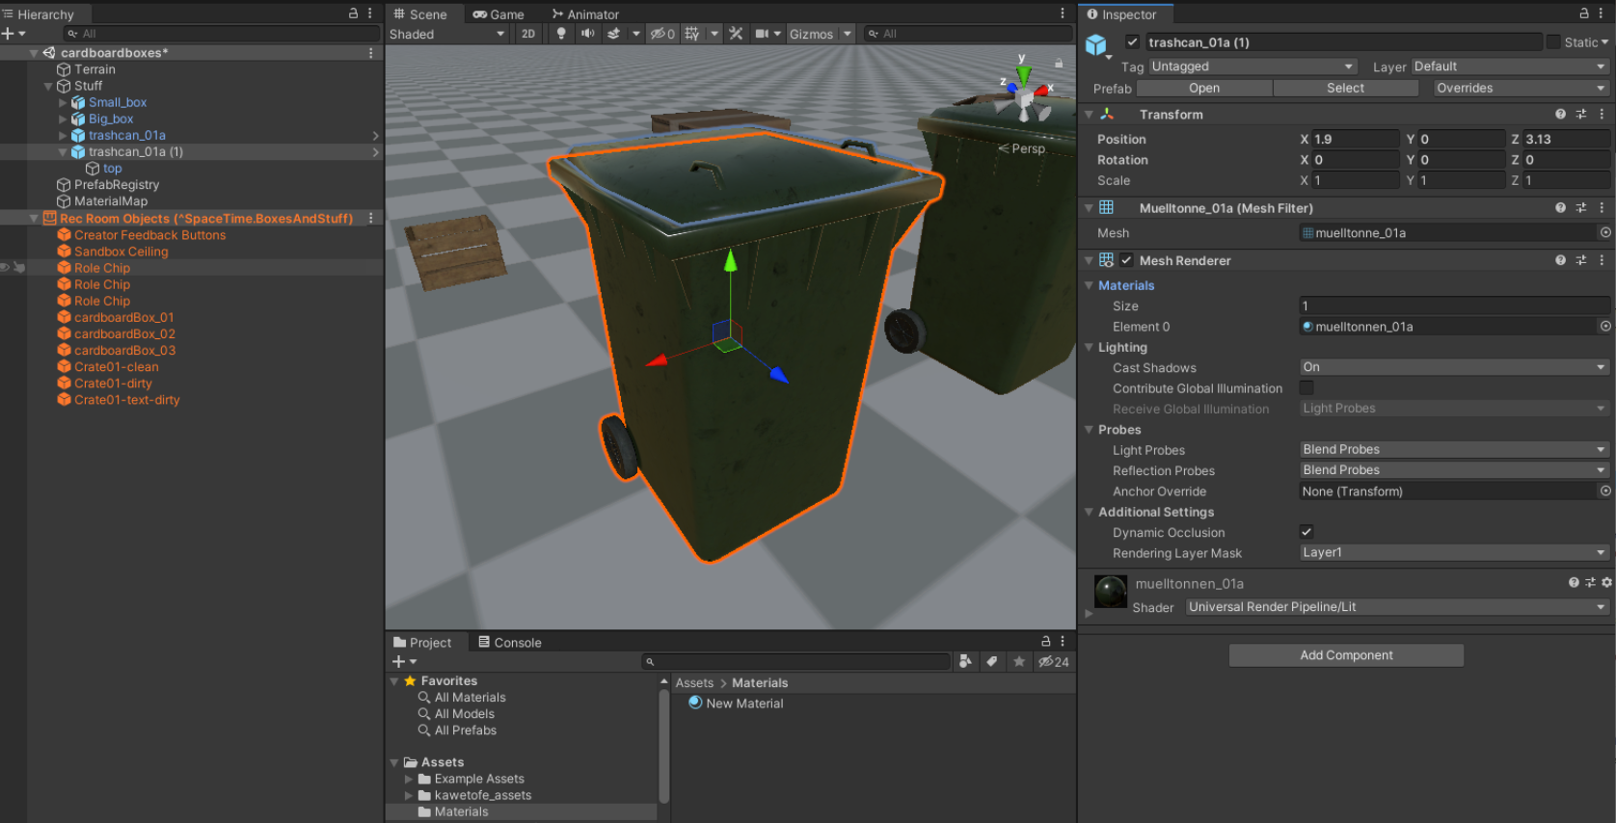Lock the Inspector panel
1616x823 pixels.
click(x=1583, y=13)
